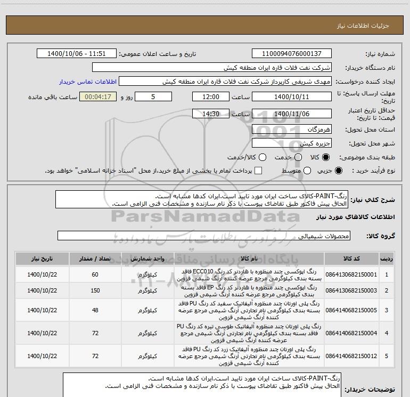The height and width of the screenshot is (397, 410).
Task: Click the white polyurethane paint item name
Action: [x=249, y=310]
